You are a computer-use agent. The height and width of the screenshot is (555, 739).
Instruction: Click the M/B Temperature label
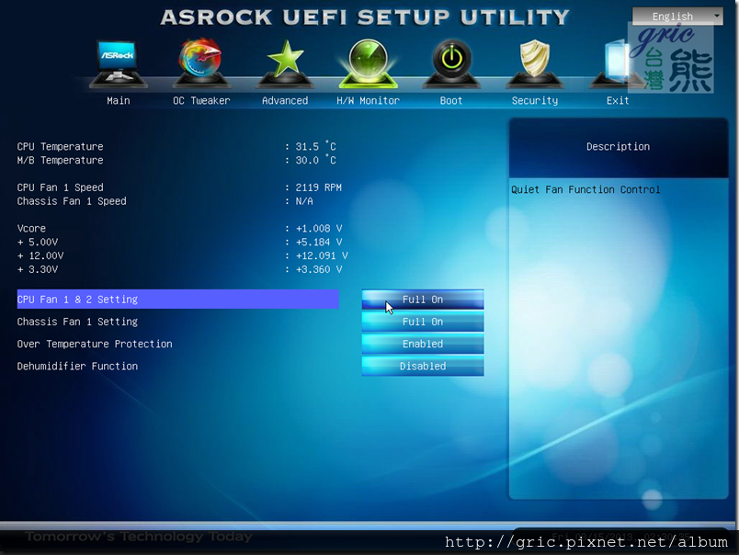pos(60,160)
